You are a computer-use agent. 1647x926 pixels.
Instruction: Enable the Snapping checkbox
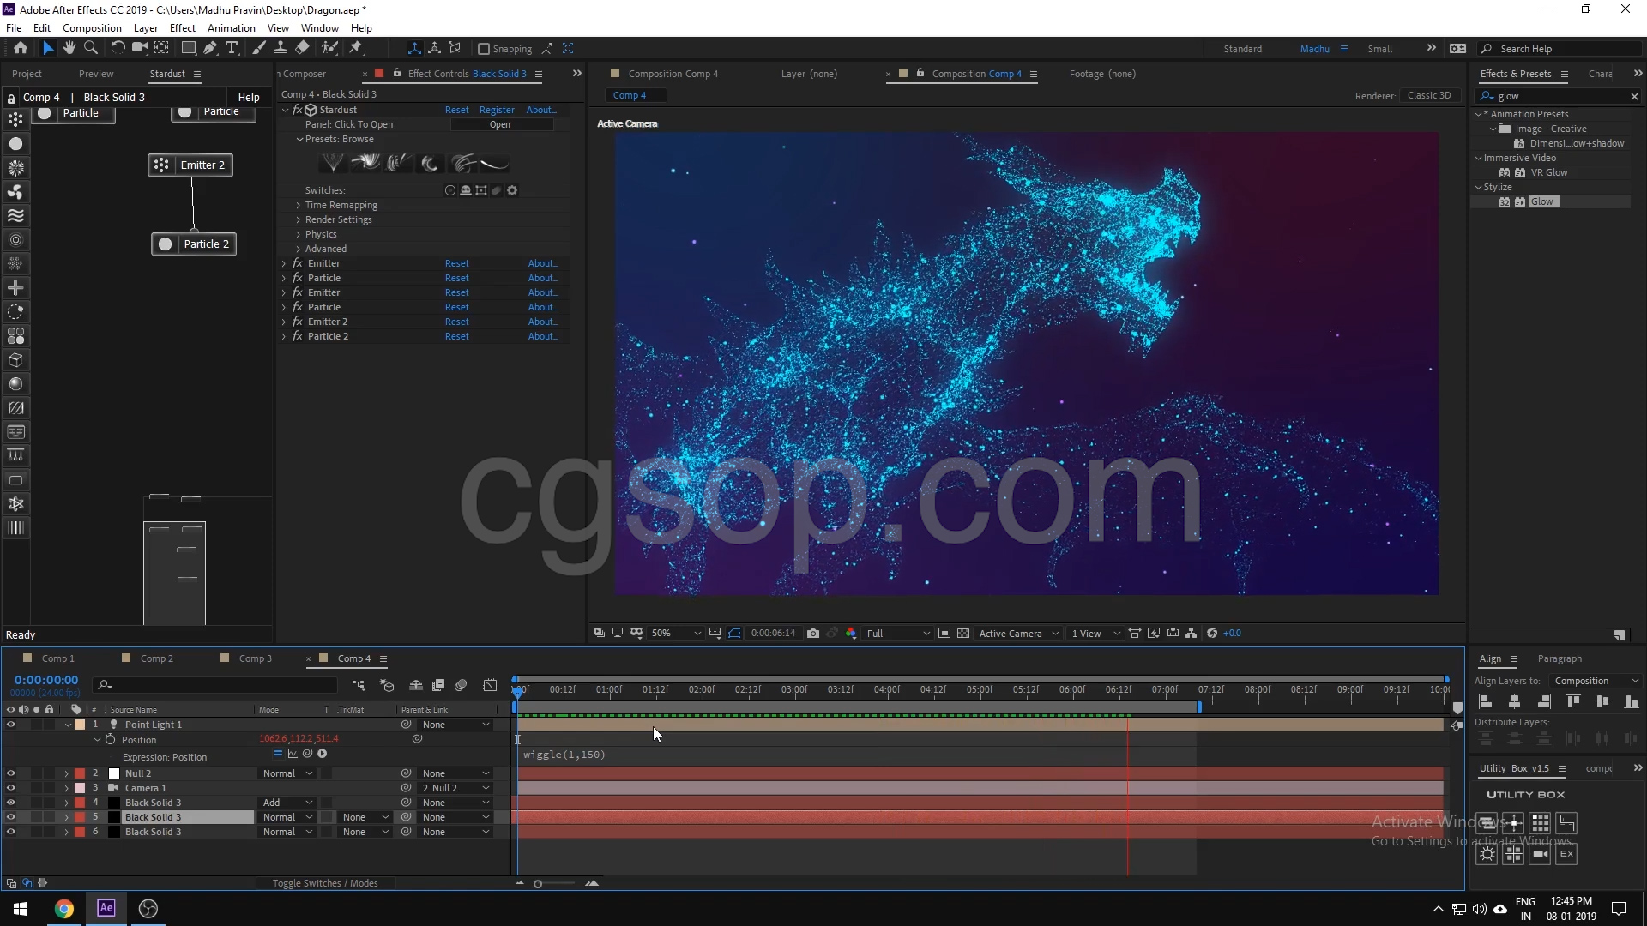click(x=484, y=49)
